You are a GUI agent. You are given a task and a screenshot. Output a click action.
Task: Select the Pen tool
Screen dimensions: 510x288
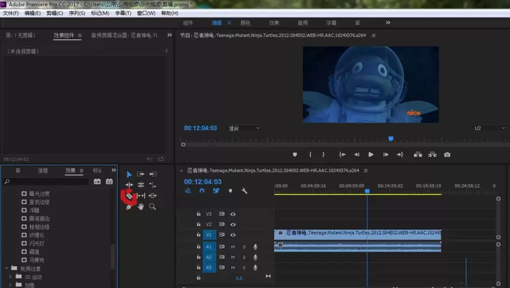tap(129, 207)
